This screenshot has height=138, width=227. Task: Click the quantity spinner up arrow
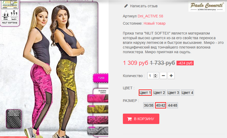click(155, 75)
